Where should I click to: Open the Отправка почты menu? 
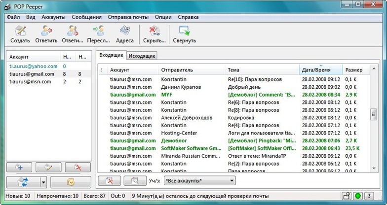coord(128,17)
